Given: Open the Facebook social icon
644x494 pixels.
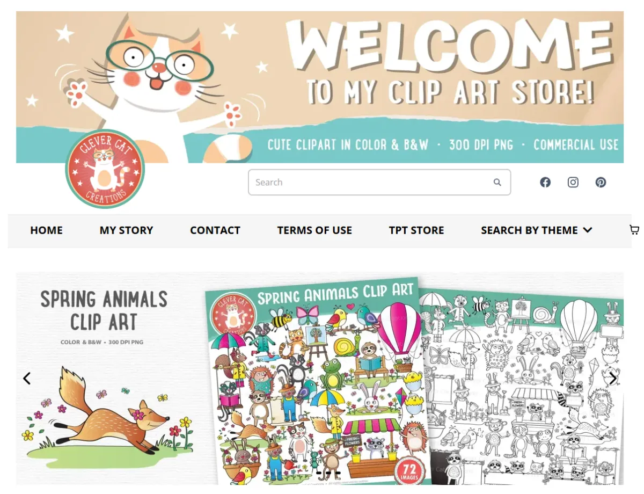Looking at the screenshot, I should (545, 183).
